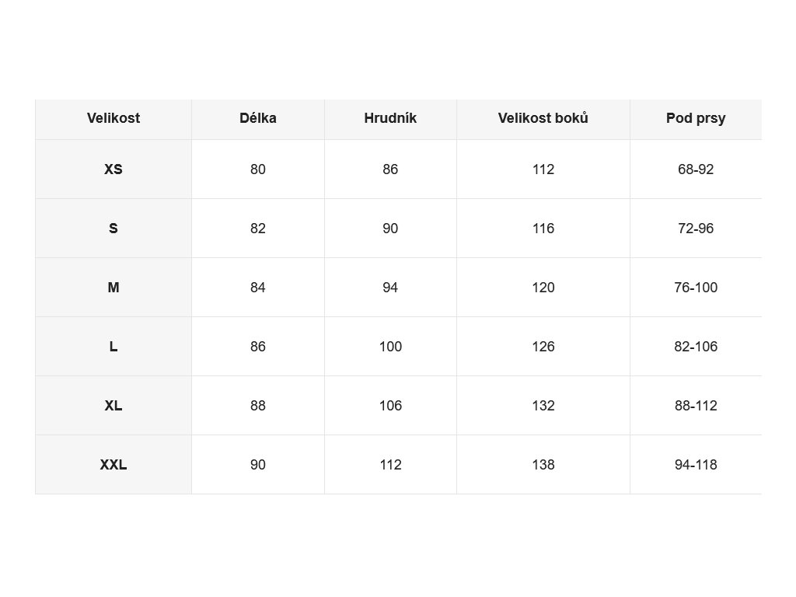Click the 68-92 under-bust value
The width and height of the screenshot is (796, 597).
tap(696, 169)
